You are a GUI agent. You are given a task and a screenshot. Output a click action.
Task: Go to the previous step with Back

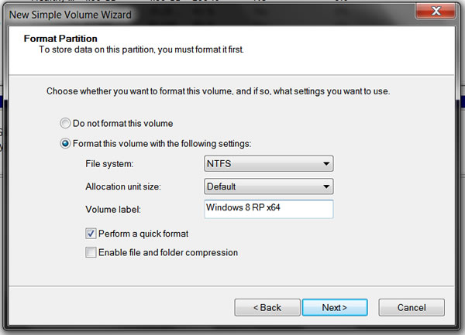click(x=267, y=307)
